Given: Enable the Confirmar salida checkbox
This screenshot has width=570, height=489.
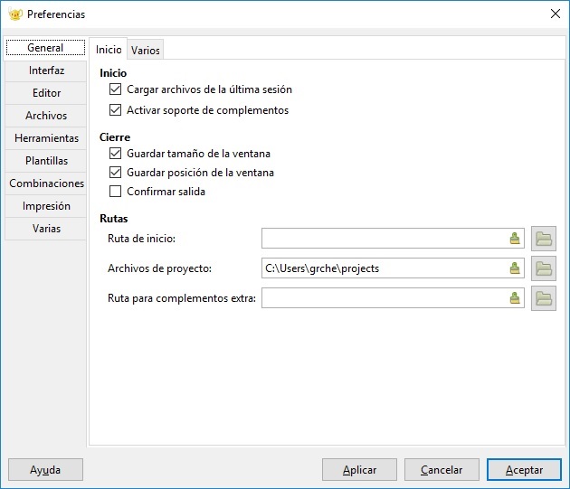Looking at the screenshot, I should 115,192.
